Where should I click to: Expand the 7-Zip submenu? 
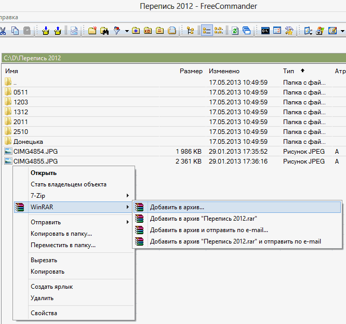[x=74, y=196]
